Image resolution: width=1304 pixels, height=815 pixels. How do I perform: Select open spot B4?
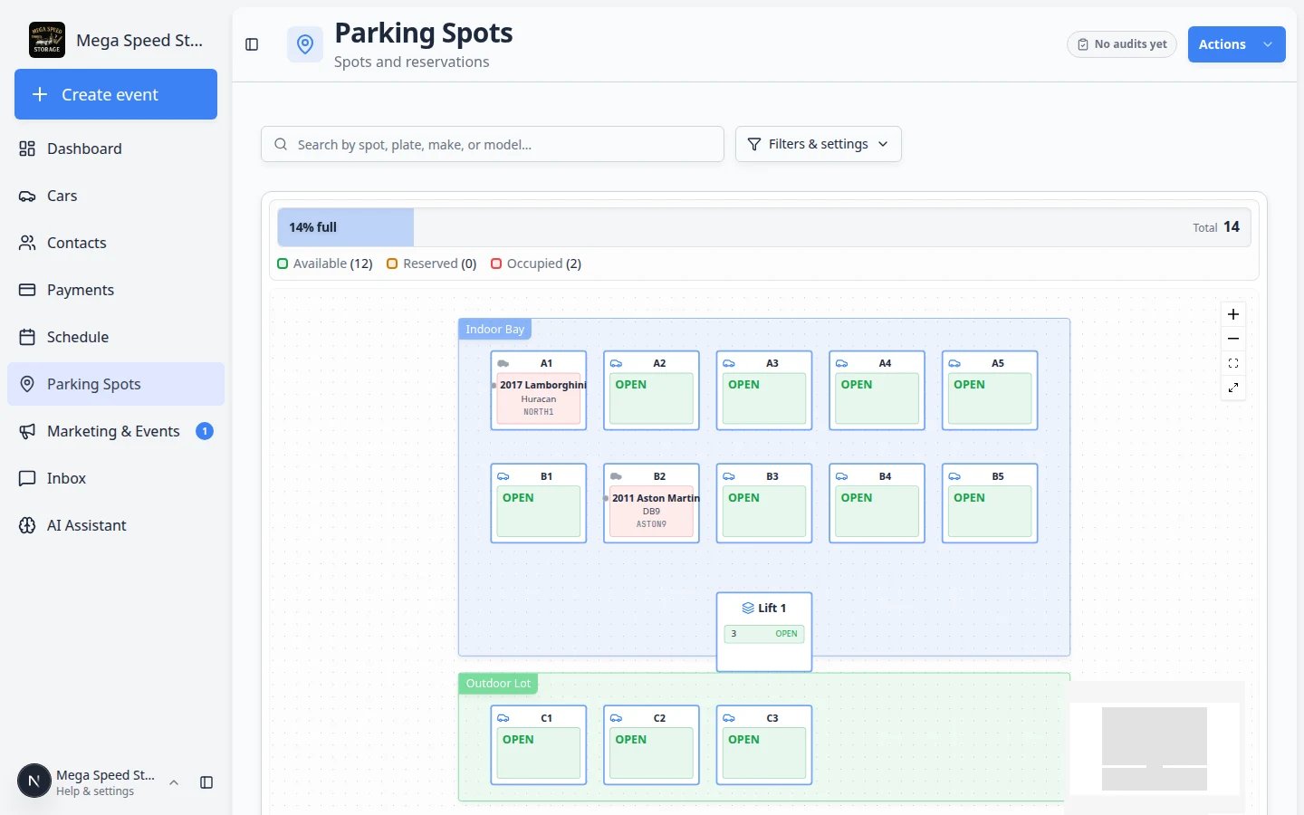click(x=877, y=503)
